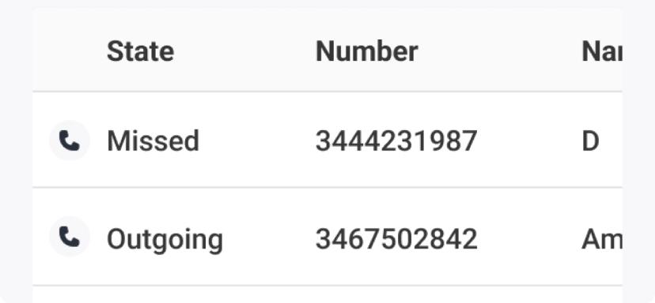Image resolution: width=655 pixels, height=303 pixels.
Task: Click the partially visible row below Outgoing
Action: [327, 294]
